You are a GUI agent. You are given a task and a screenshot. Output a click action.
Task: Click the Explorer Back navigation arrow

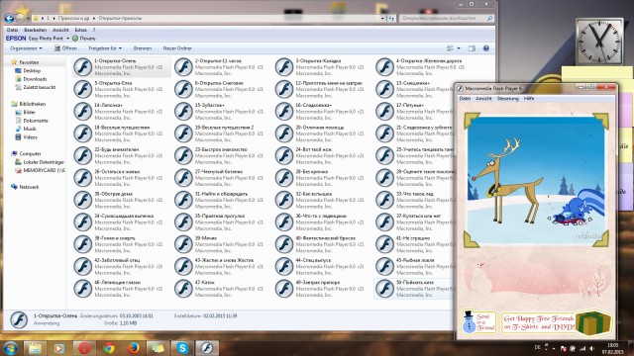(x=9, y=18)
